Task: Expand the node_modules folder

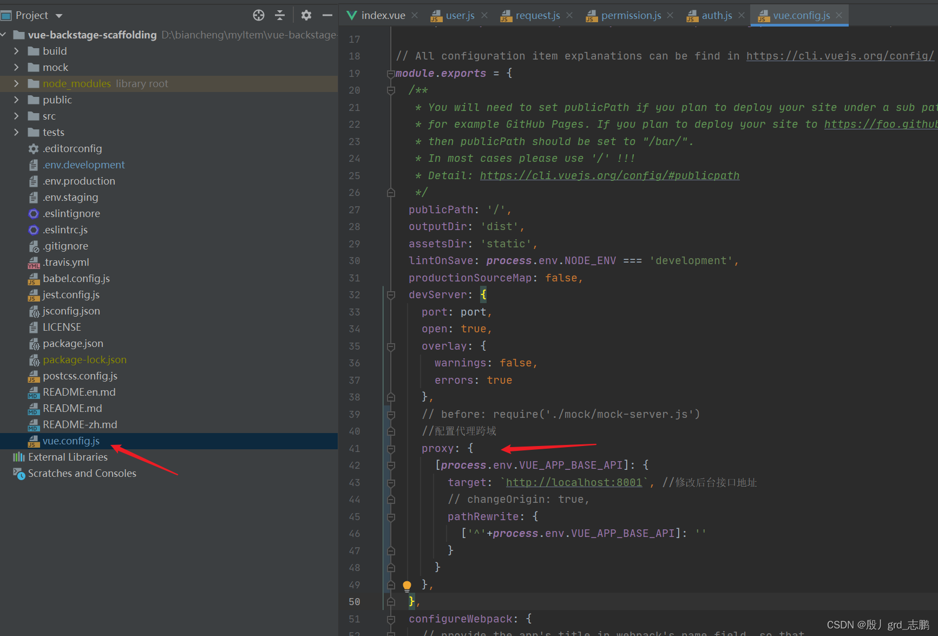Action: pos(16,83)
